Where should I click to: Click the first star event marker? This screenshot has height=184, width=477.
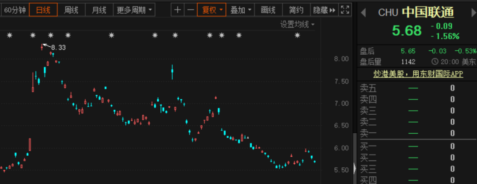[x=10, y=36]
